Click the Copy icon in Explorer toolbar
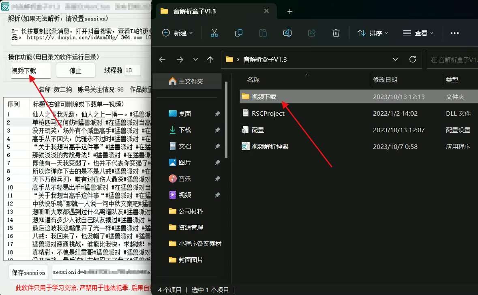 click(239, 33)
